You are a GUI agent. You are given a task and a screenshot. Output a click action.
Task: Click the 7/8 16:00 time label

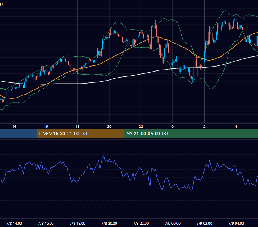(46, 223)
